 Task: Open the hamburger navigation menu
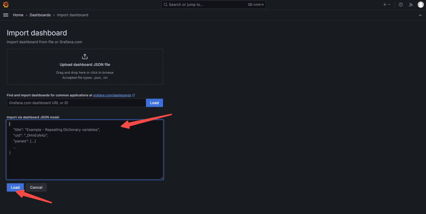6,15
